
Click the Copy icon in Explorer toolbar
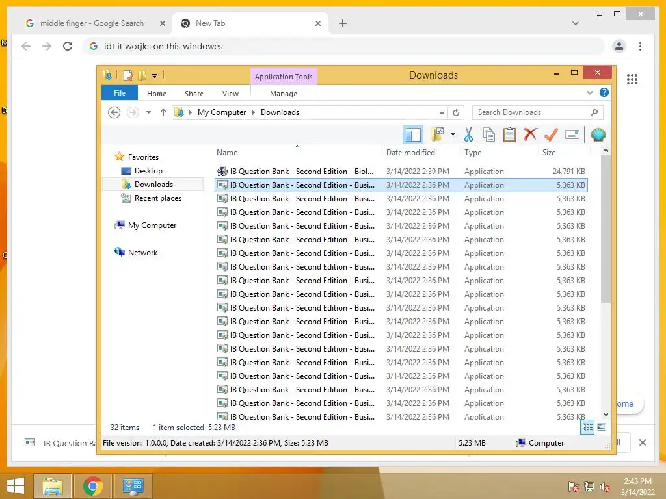489,134
